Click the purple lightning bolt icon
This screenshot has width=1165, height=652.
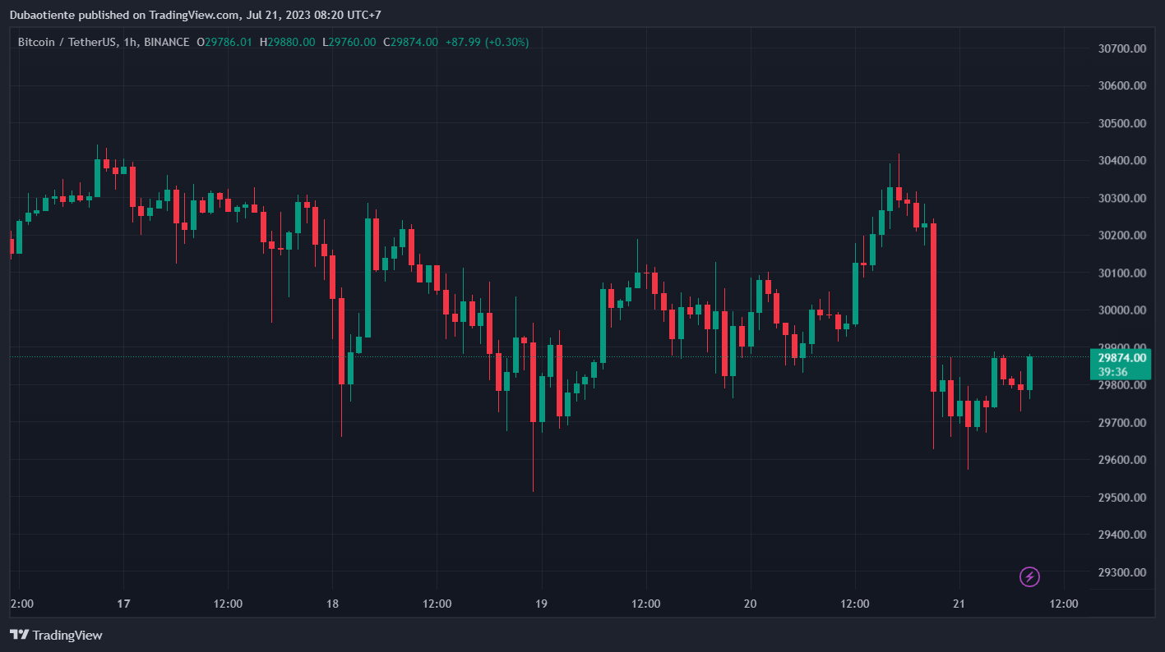(1029, 577)
